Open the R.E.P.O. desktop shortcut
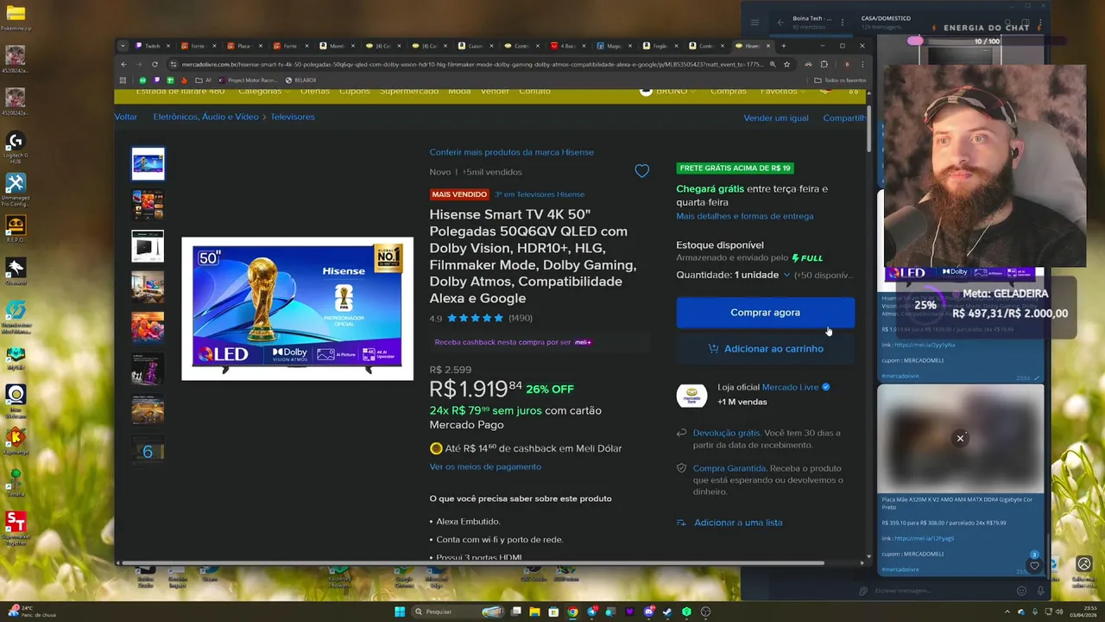Image resolution: width=1105 pixels, height=622 pixels. 15,229
